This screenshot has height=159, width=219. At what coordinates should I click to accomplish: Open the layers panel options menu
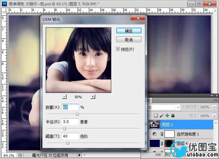click(215, 100)
